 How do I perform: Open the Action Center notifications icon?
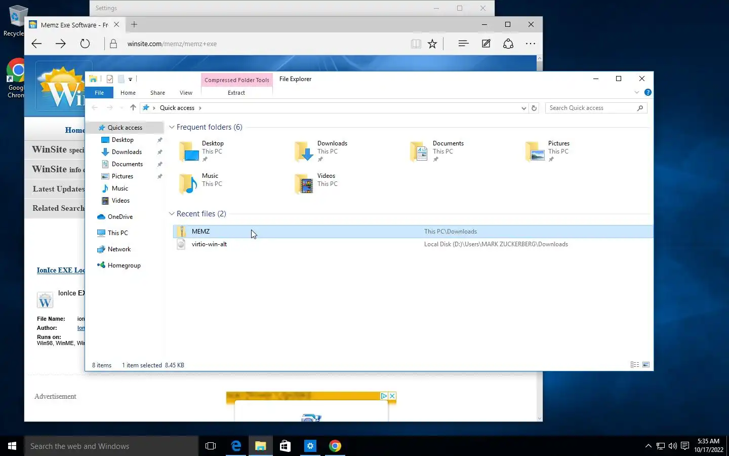[x=685, y=446]
